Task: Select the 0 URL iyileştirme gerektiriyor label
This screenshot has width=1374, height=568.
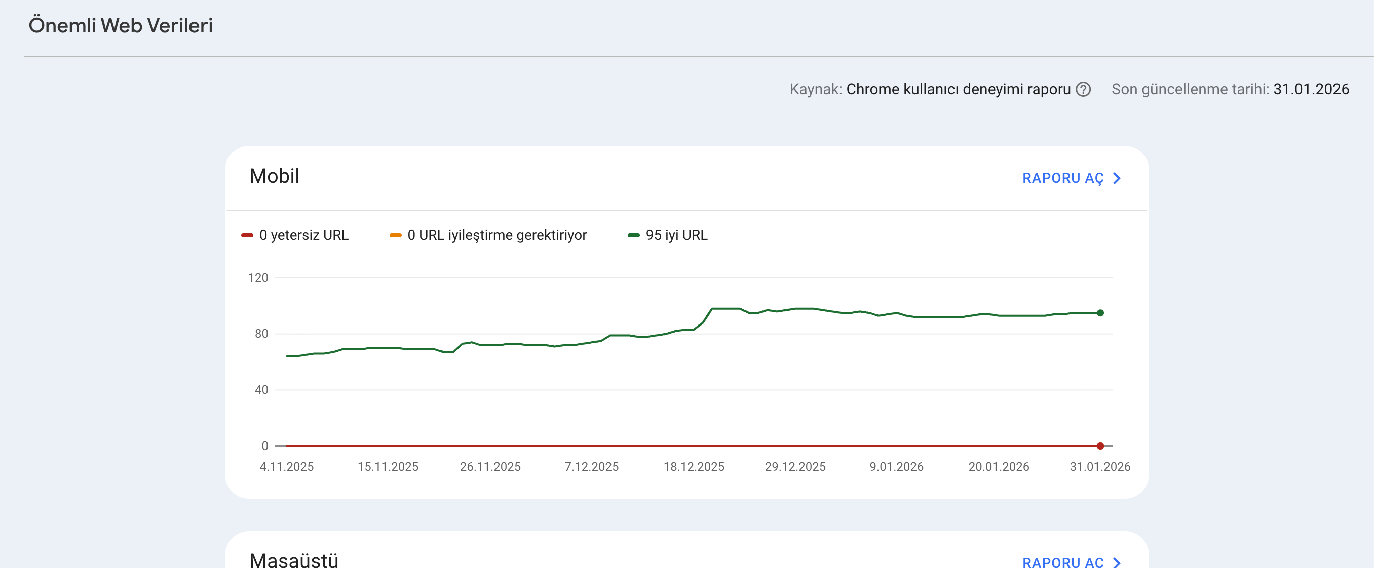Action: tap(497, 235)
